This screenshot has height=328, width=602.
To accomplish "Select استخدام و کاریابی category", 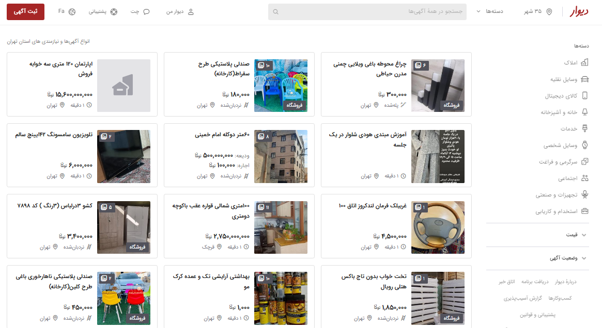I will click(x=562, y=211).
